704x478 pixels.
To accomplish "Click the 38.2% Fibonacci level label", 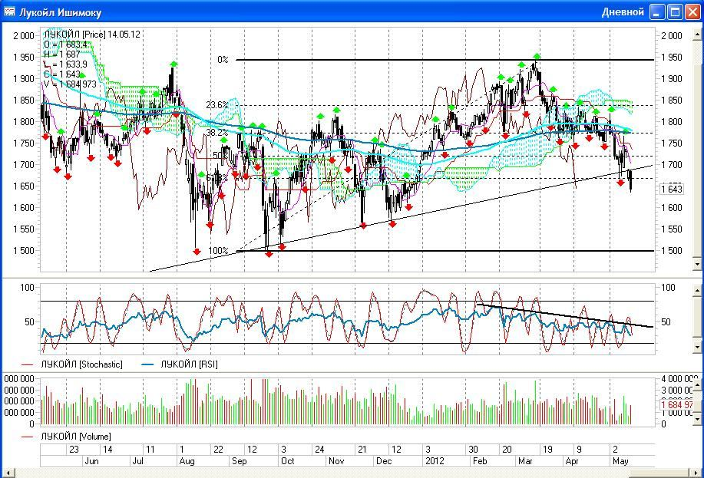I will tap(217, 133).
